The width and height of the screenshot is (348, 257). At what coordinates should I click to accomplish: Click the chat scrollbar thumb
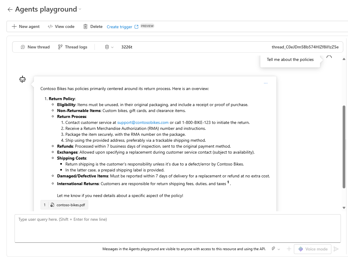click(344, 147)
